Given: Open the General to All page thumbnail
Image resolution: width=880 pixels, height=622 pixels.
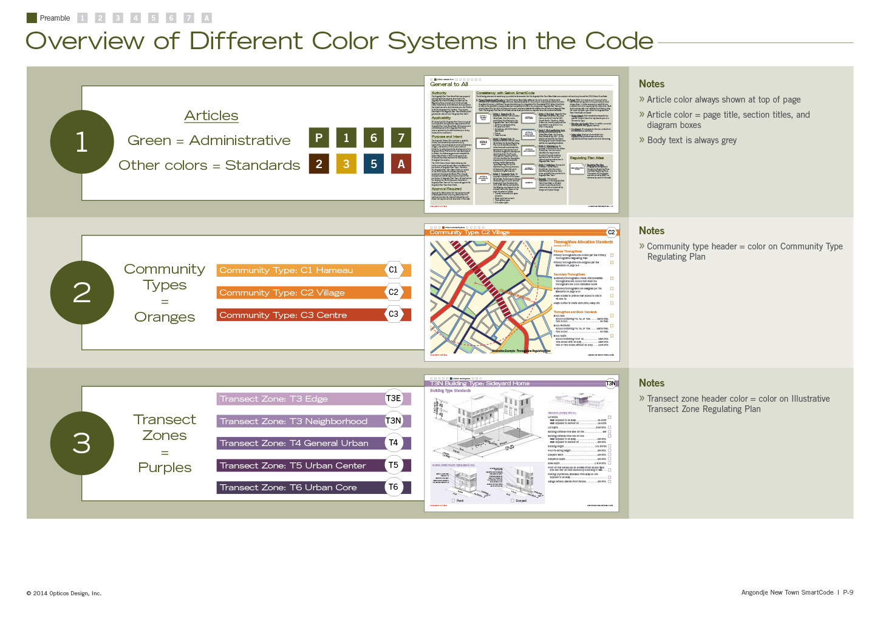Looking at the screenshot, I should click(x=521, y=144).
